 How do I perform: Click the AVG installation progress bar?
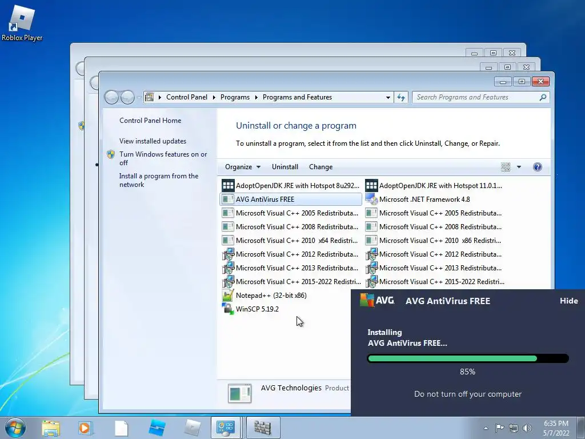point(468,358)
